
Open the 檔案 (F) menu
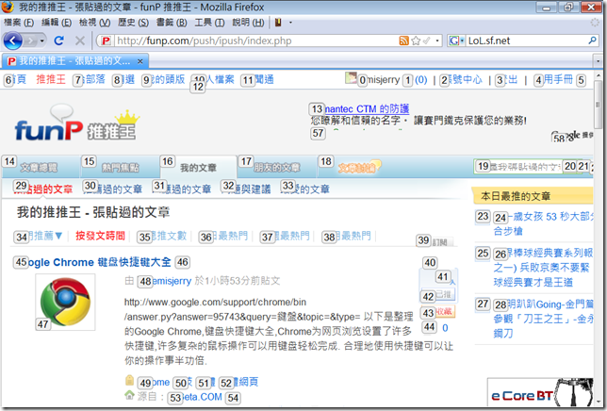pos(19,23)
